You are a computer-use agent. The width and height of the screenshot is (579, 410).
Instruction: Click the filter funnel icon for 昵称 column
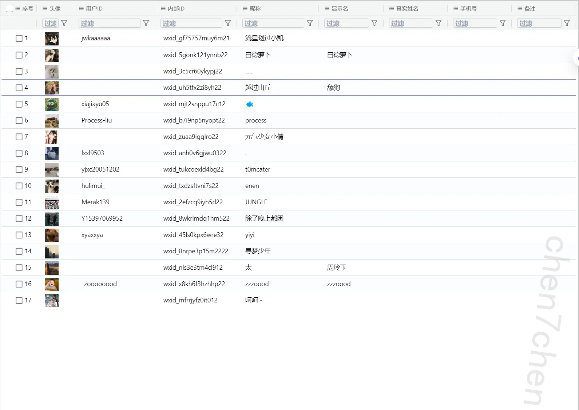tap(310, 23)
